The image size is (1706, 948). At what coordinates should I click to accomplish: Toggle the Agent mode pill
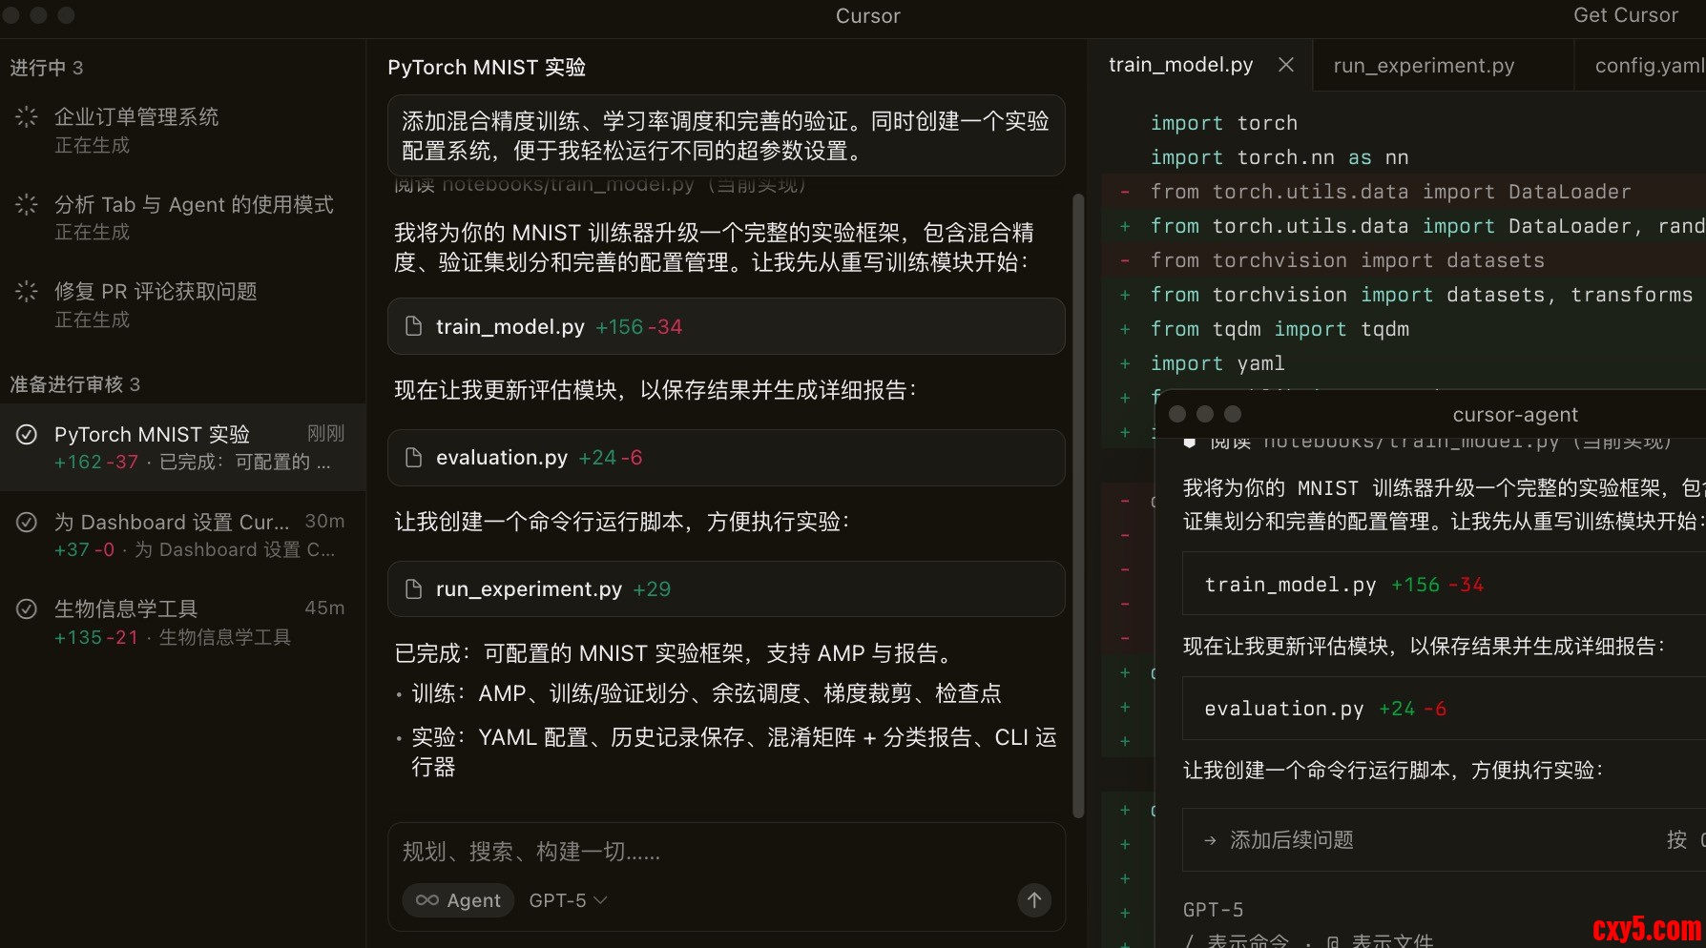(459, 900)
